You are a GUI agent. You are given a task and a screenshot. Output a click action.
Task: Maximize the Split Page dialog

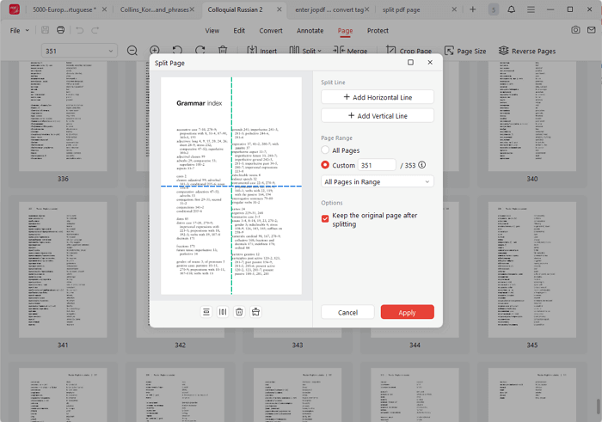pyautogui.click(x=410, y=62)
